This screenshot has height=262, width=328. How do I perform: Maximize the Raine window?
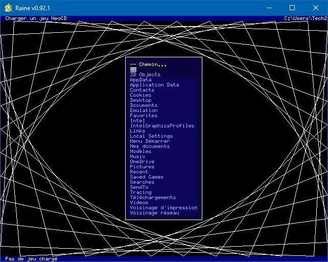tap(292, 8)
